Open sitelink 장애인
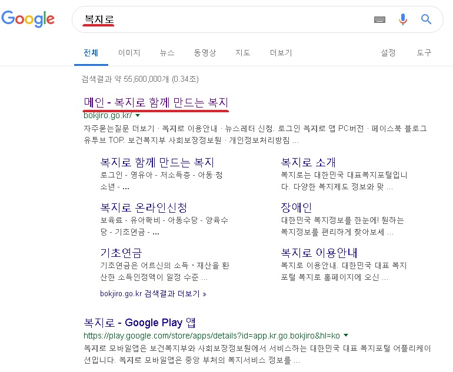This screenshot has width=453, height=372. (x=296, y=207)
